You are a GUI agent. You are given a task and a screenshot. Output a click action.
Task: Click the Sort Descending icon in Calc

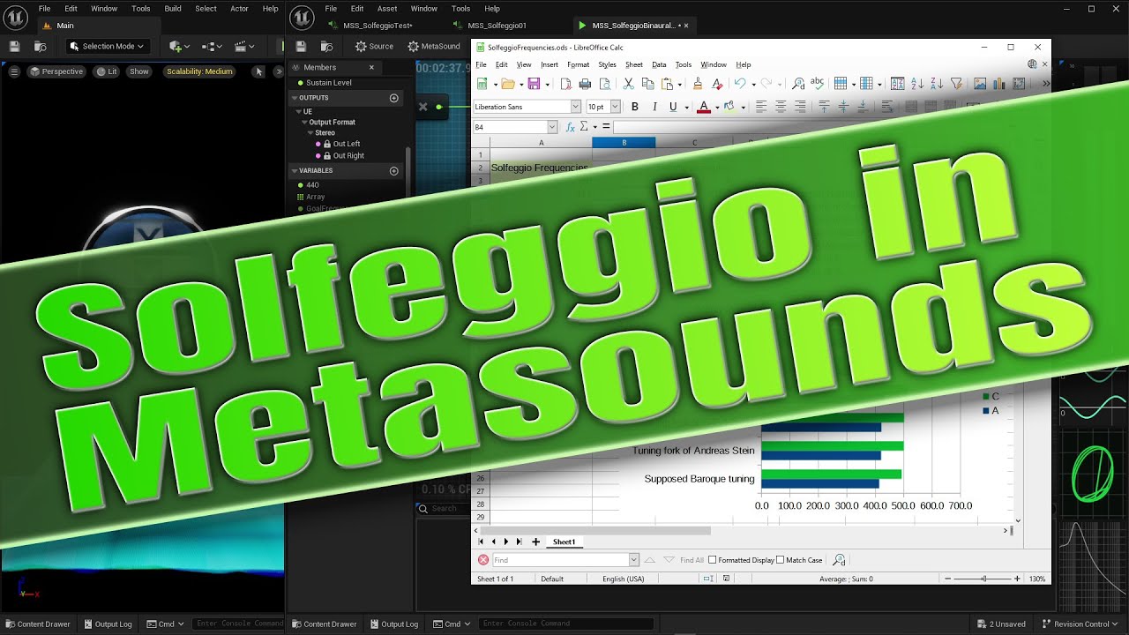pos(937,84)
